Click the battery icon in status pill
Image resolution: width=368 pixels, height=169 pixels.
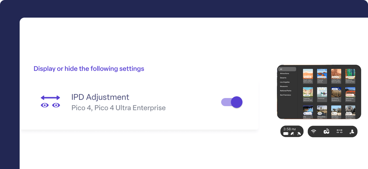(x=286, y=134)
